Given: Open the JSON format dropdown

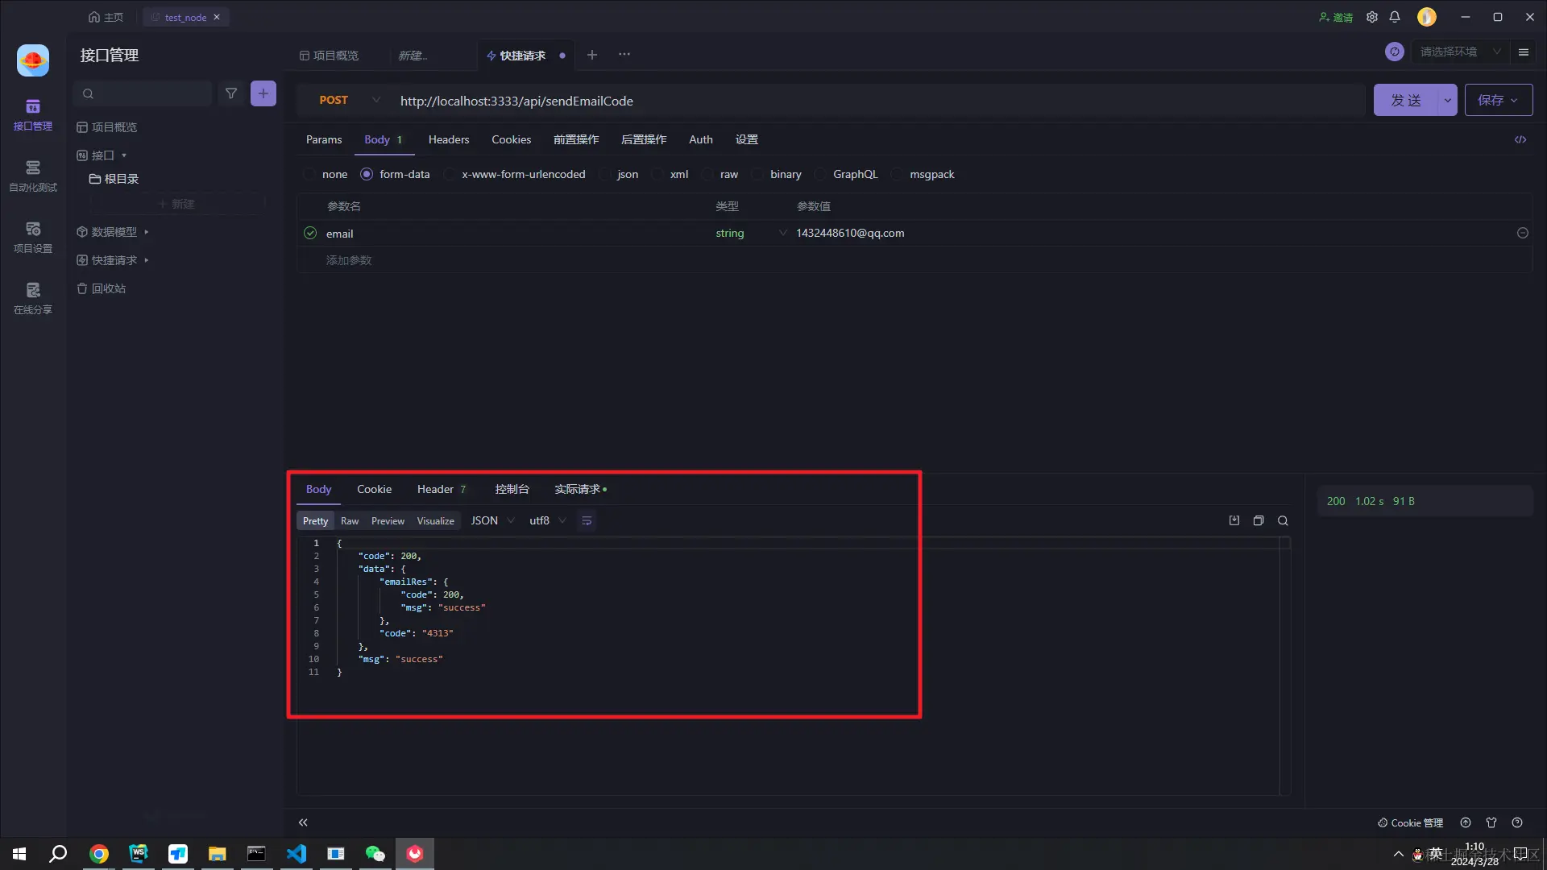Looking at the screenshot, I should pos(492,521).
